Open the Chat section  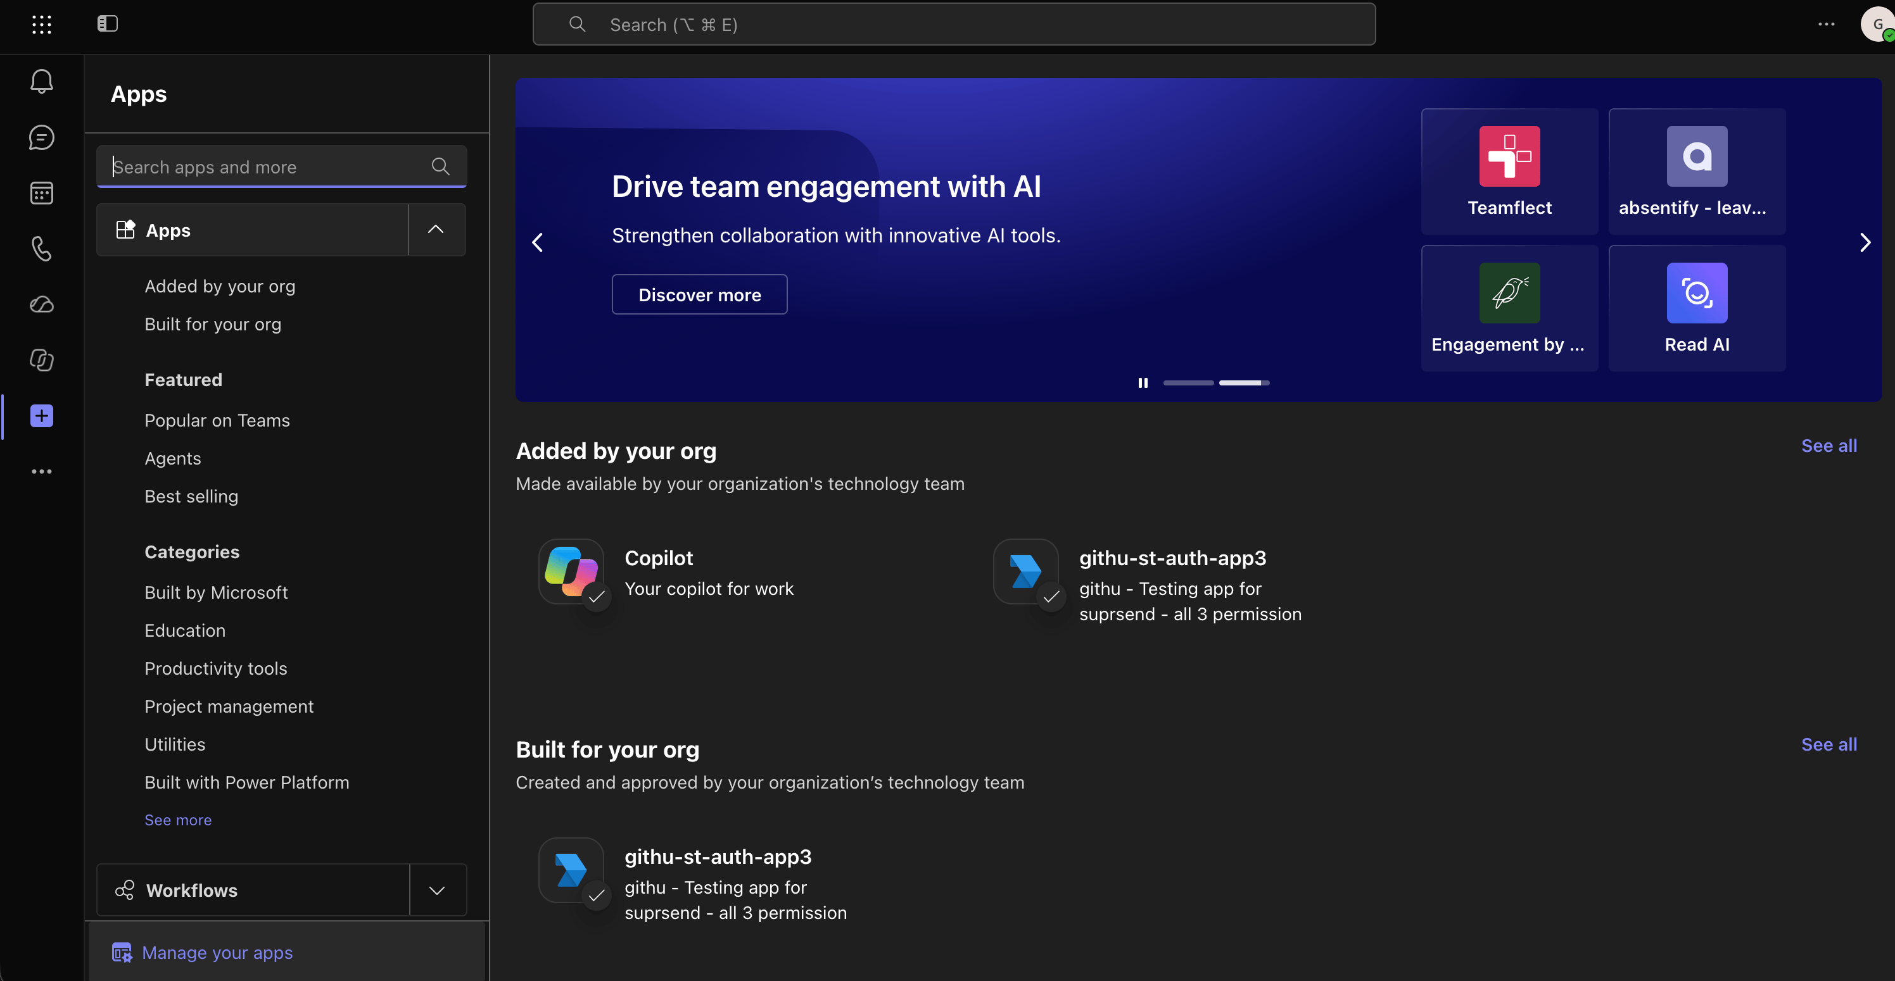point(42,137)
